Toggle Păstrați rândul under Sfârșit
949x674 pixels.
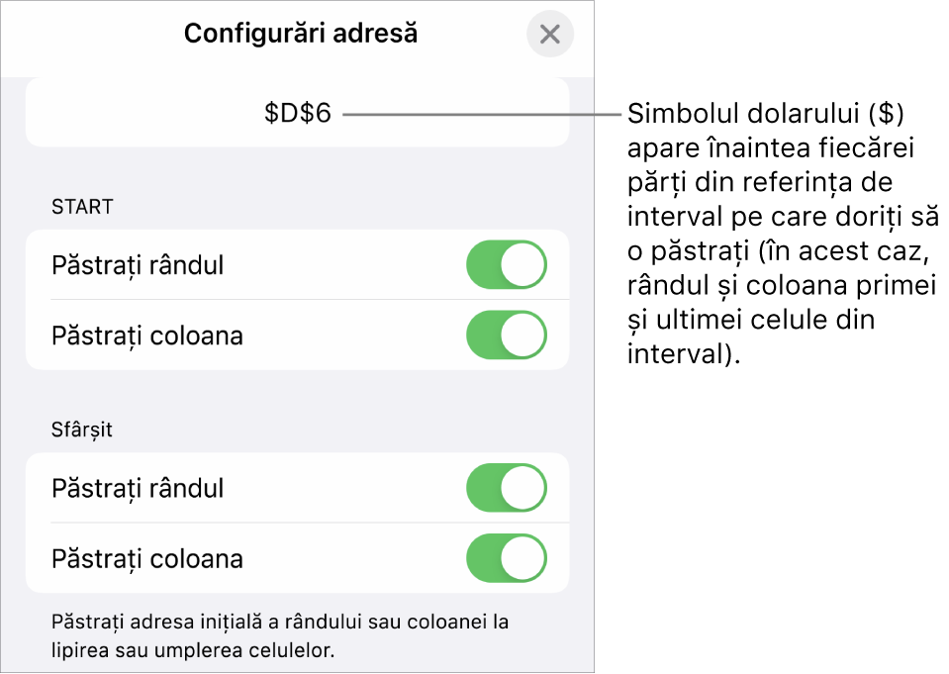(506, 488)
